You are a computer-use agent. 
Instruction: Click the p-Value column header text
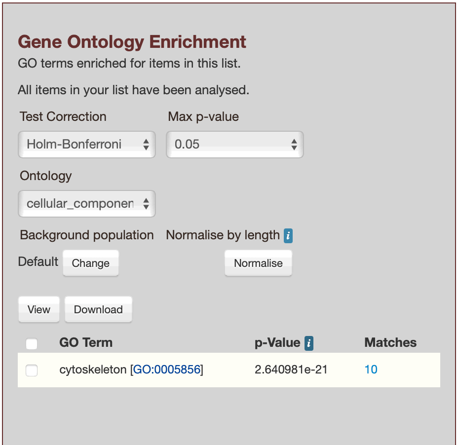pyautogui.click(x=277, y=342)
